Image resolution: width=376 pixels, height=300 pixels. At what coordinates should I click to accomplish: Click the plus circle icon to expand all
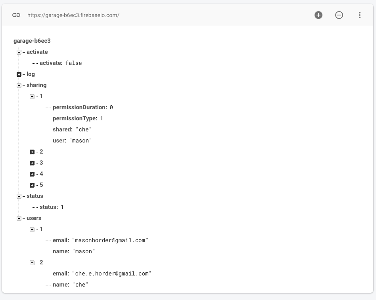click(318, 15)
